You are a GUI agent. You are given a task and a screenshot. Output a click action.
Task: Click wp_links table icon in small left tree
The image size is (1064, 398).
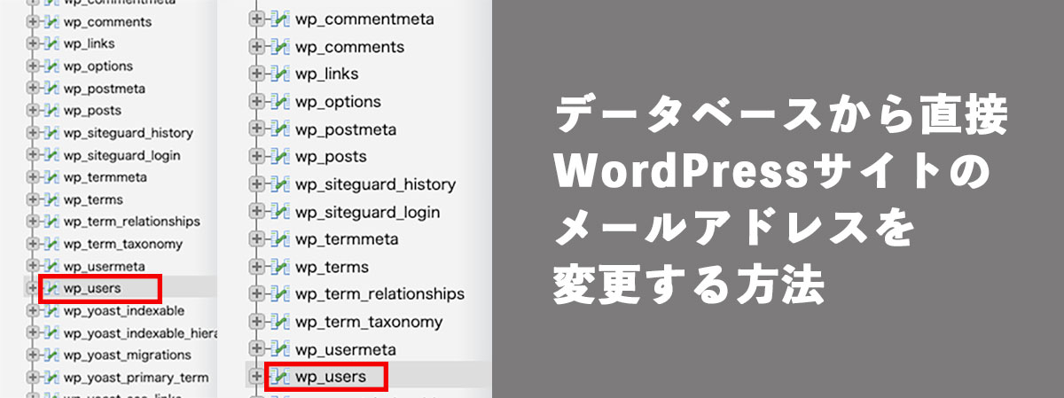(x=51, y=43)
